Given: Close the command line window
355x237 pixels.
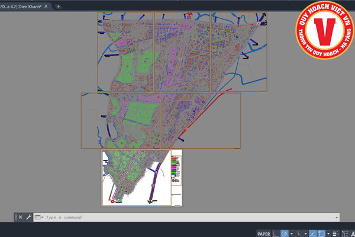Looking at the screenshot, I should pyautogui.click(x=20, y=217).
